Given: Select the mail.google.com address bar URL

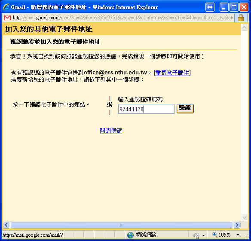Looking at the screenshot, I should [x=122, y=18].
